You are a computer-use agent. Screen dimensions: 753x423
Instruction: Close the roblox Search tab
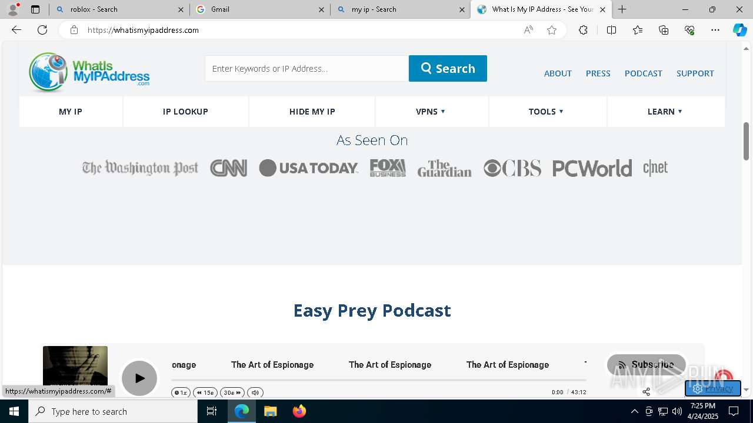181,9
